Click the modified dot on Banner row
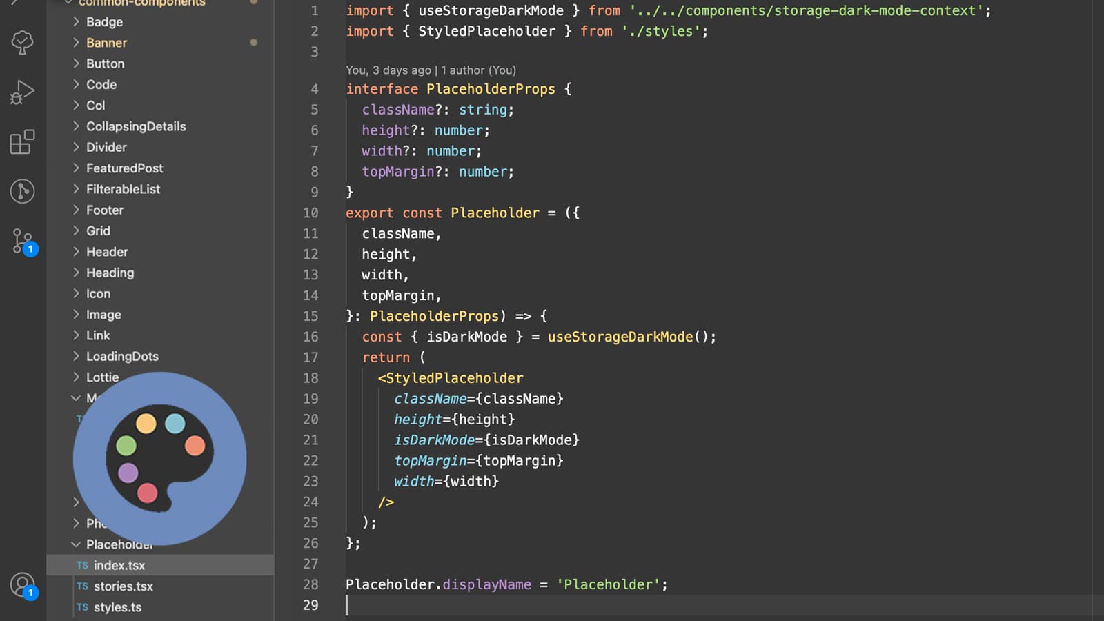 [254, 43]
